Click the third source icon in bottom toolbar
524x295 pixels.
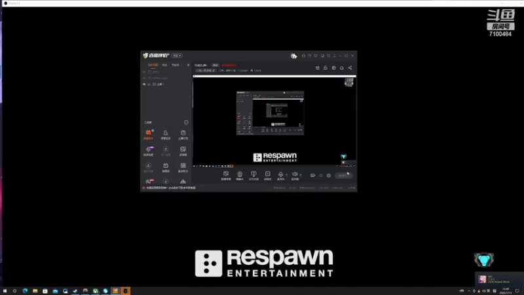click(x=253, y=175)
